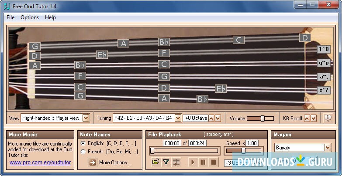Click the [ zoroony.mzf ] file name label
The image size is (342, 176).
[x=218, y=135]
